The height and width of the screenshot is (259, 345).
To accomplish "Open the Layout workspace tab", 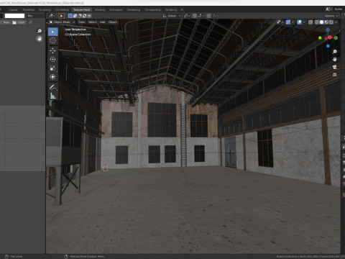I will click(13, 10).
